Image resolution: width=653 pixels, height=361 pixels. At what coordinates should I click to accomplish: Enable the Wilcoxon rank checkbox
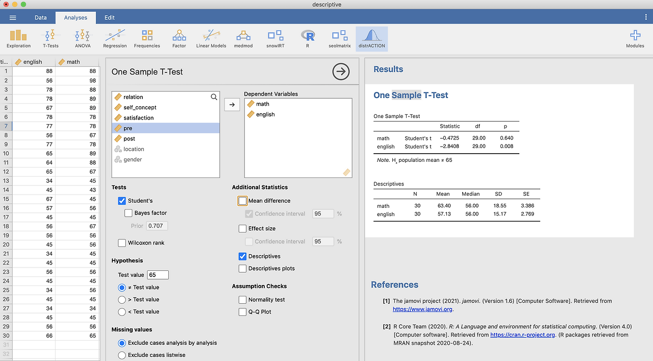click(x=122, y=243)
